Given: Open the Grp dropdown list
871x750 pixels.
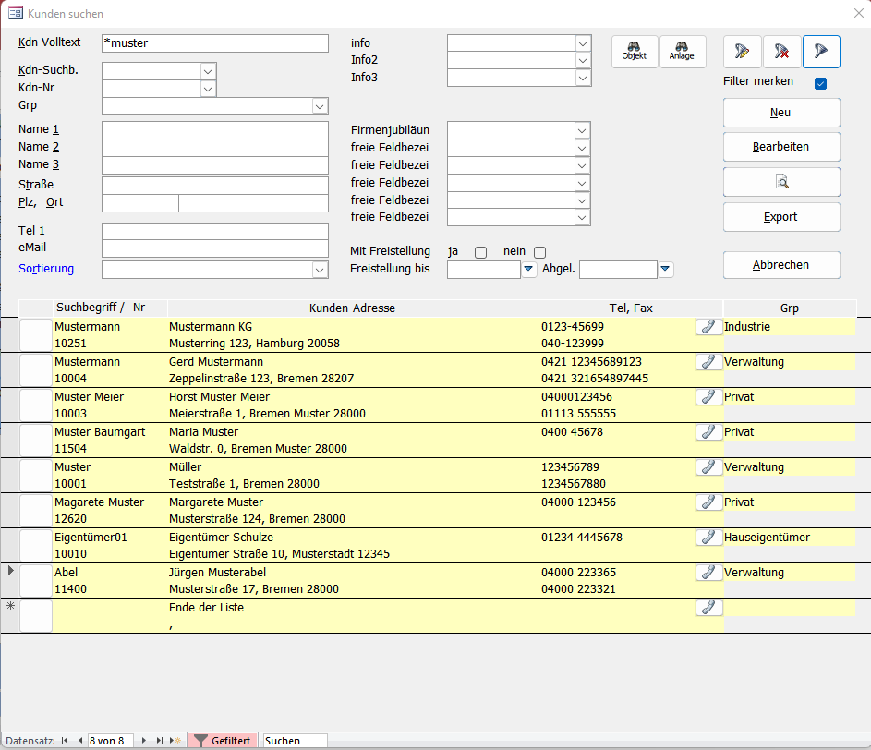Looking at the screenshot, I should (x=320, y=106).
